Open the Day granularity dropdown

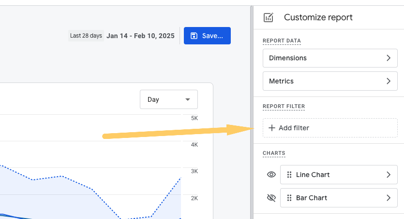coord(168,99)
